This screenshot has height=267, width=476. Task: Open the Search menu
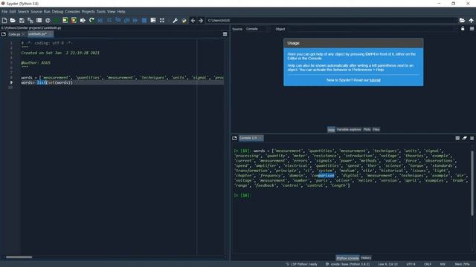(x=23, y=12)
